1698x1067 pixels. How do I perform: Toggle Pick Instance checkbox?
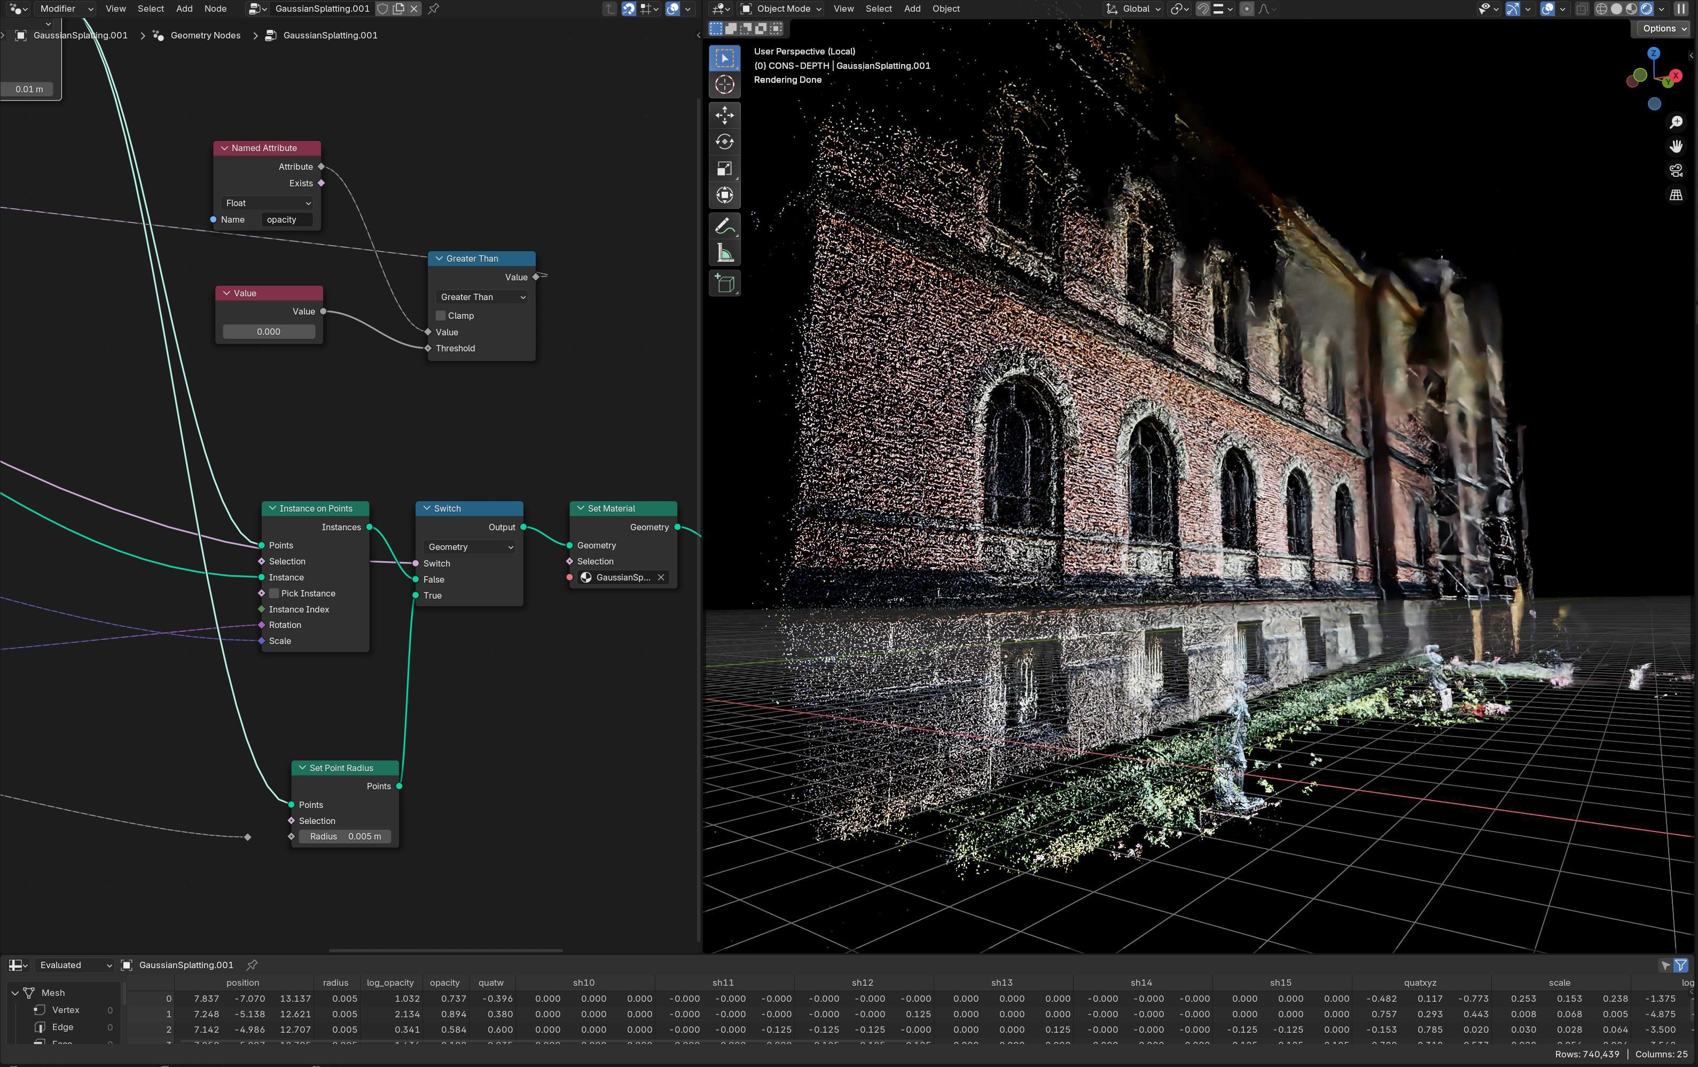tap(275, 593)
